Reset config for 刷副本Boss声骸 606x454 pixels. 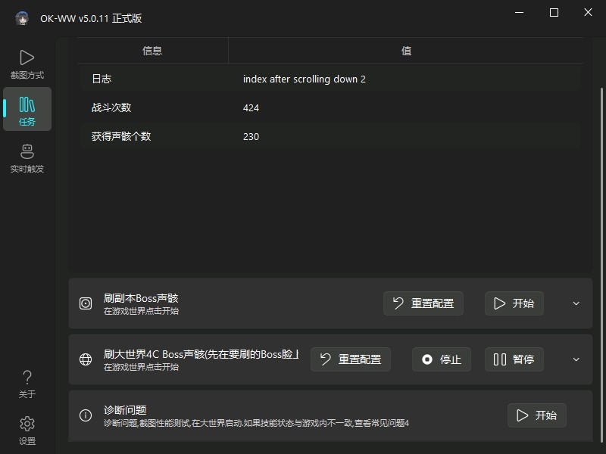[x=423, y=303]
